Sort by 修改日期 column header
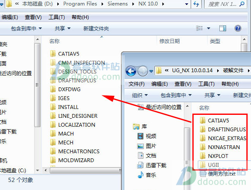The height and width of the screenshot is (190, 251). pyautogui.click(x=170, y=41)
